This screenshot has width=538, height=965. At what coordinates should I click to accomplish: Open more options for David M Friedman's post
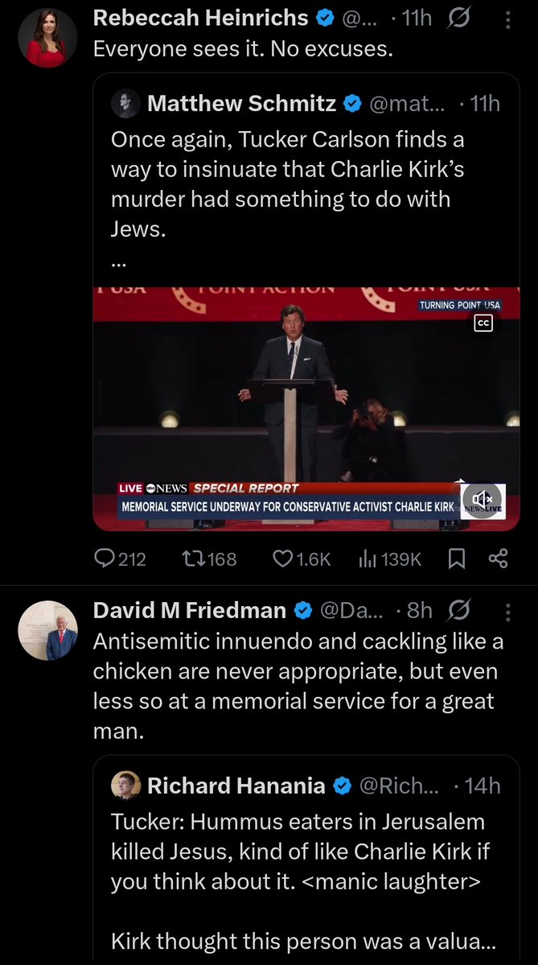507,611
